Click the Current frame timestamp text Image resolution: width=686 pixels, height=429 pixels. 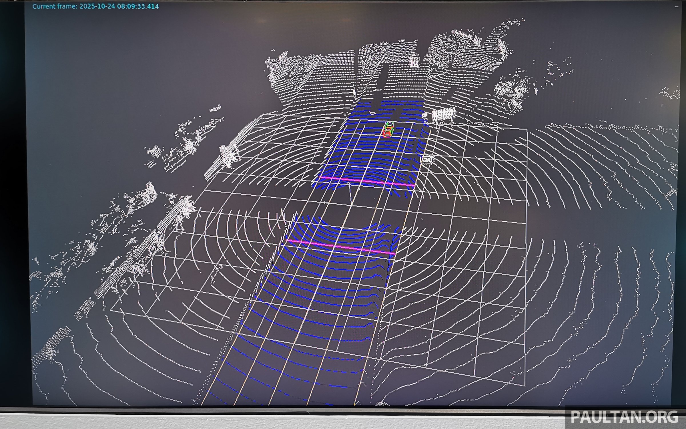(95, 6)
